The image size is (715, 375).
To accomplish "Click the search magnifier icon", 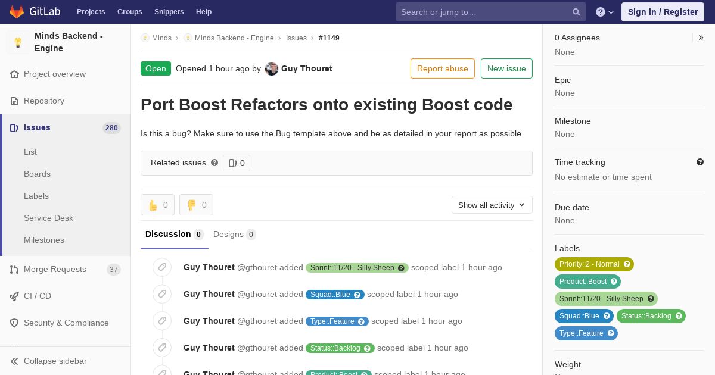I will 576,12.
